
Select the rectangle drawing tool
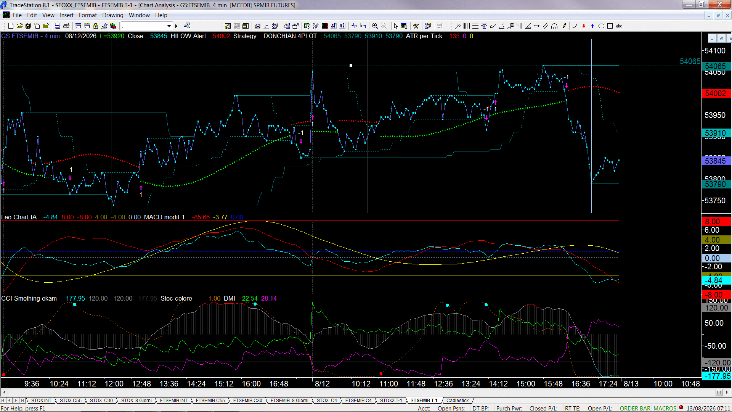point(610,26)
